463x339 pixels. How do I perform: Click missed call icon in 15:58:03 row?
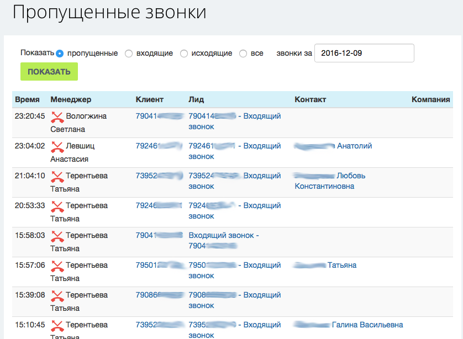(x=57, y=236)
